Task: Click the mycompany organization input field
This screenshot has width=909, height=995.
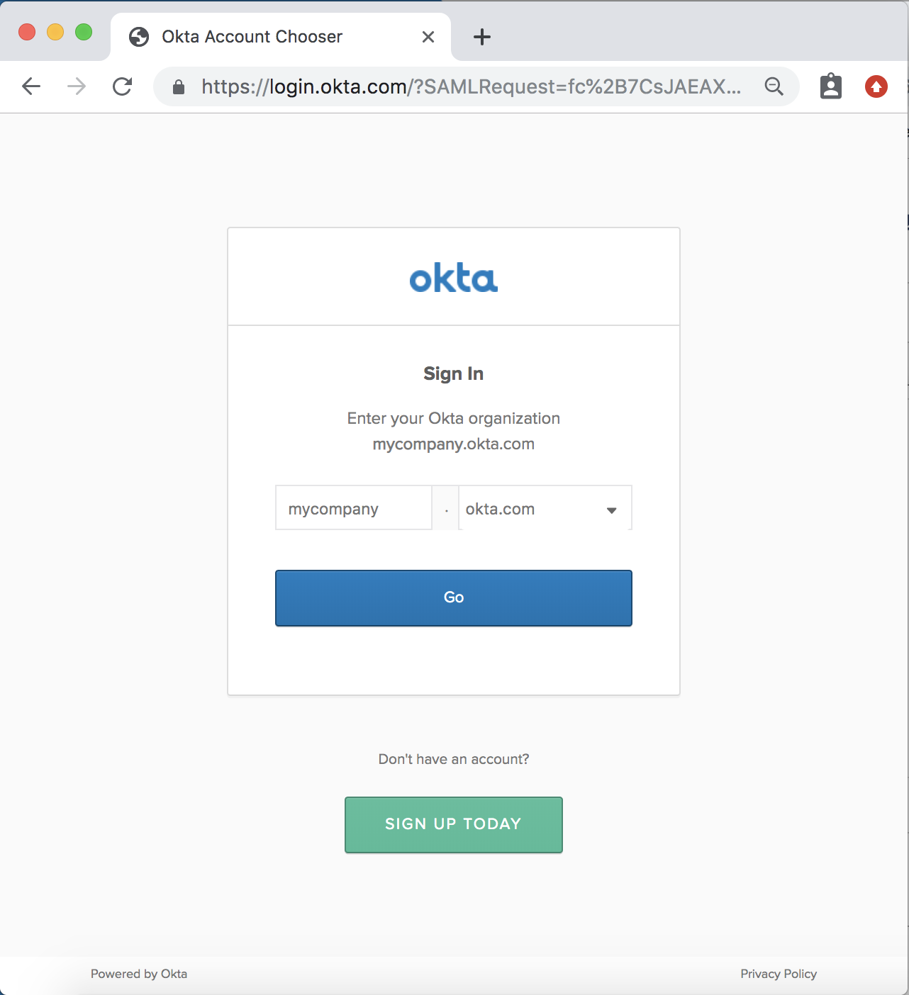Action: click(x=353, y=508)
